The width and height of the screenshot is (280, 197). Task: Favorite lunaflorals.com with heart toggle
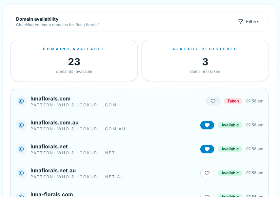(213, 101)
